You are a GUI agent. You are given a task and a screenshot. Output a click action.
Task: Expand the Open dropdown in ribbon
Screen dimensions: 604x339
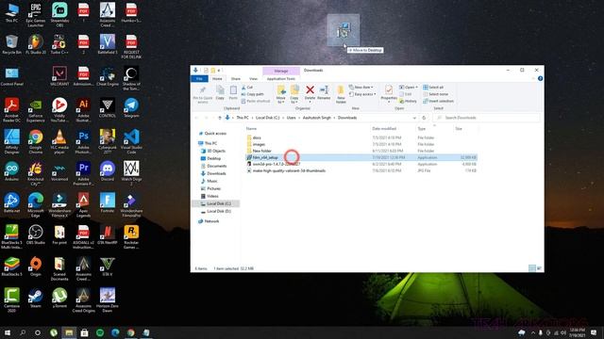[409, 88]
